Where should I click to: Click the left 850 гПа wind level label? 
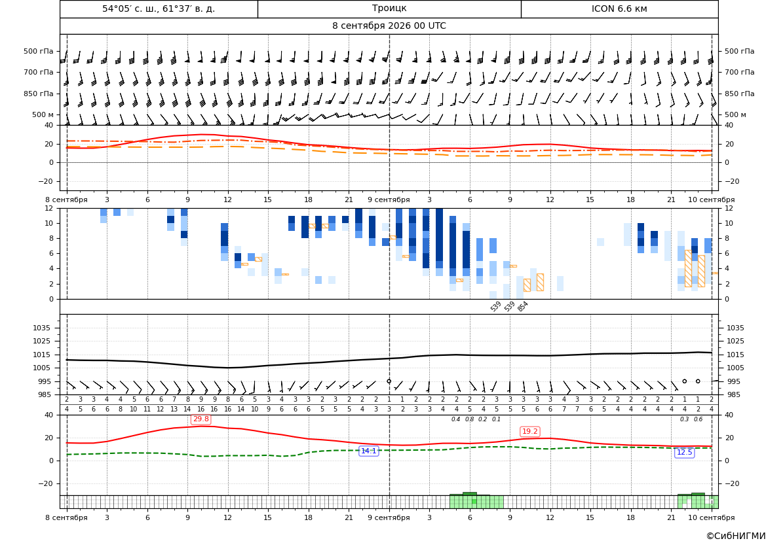point(39,93)
